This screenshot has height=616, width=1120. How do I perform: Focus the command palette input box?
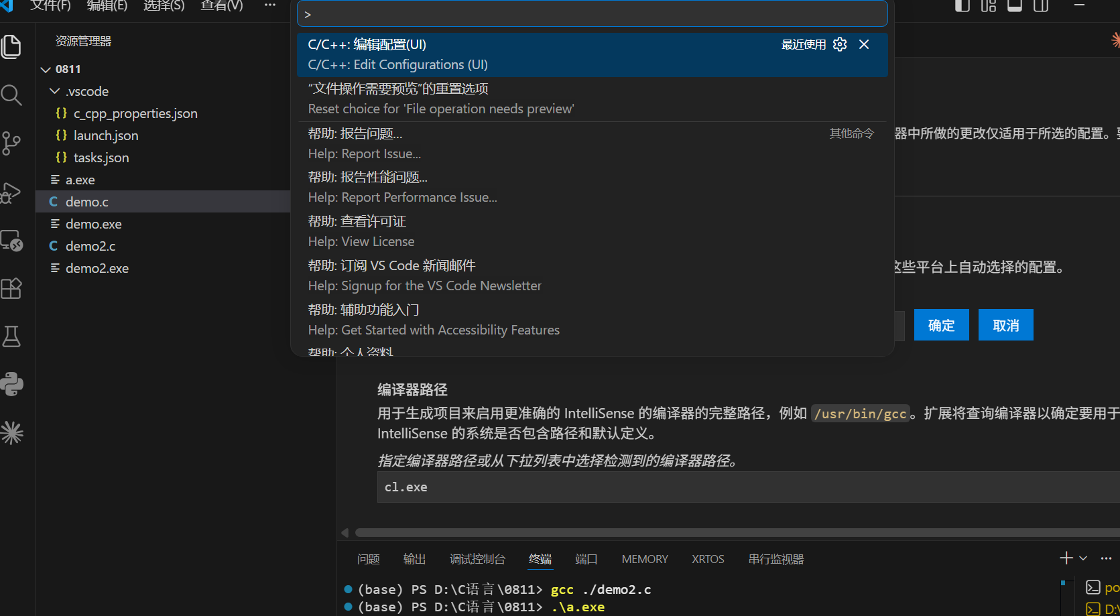(593, 14)
